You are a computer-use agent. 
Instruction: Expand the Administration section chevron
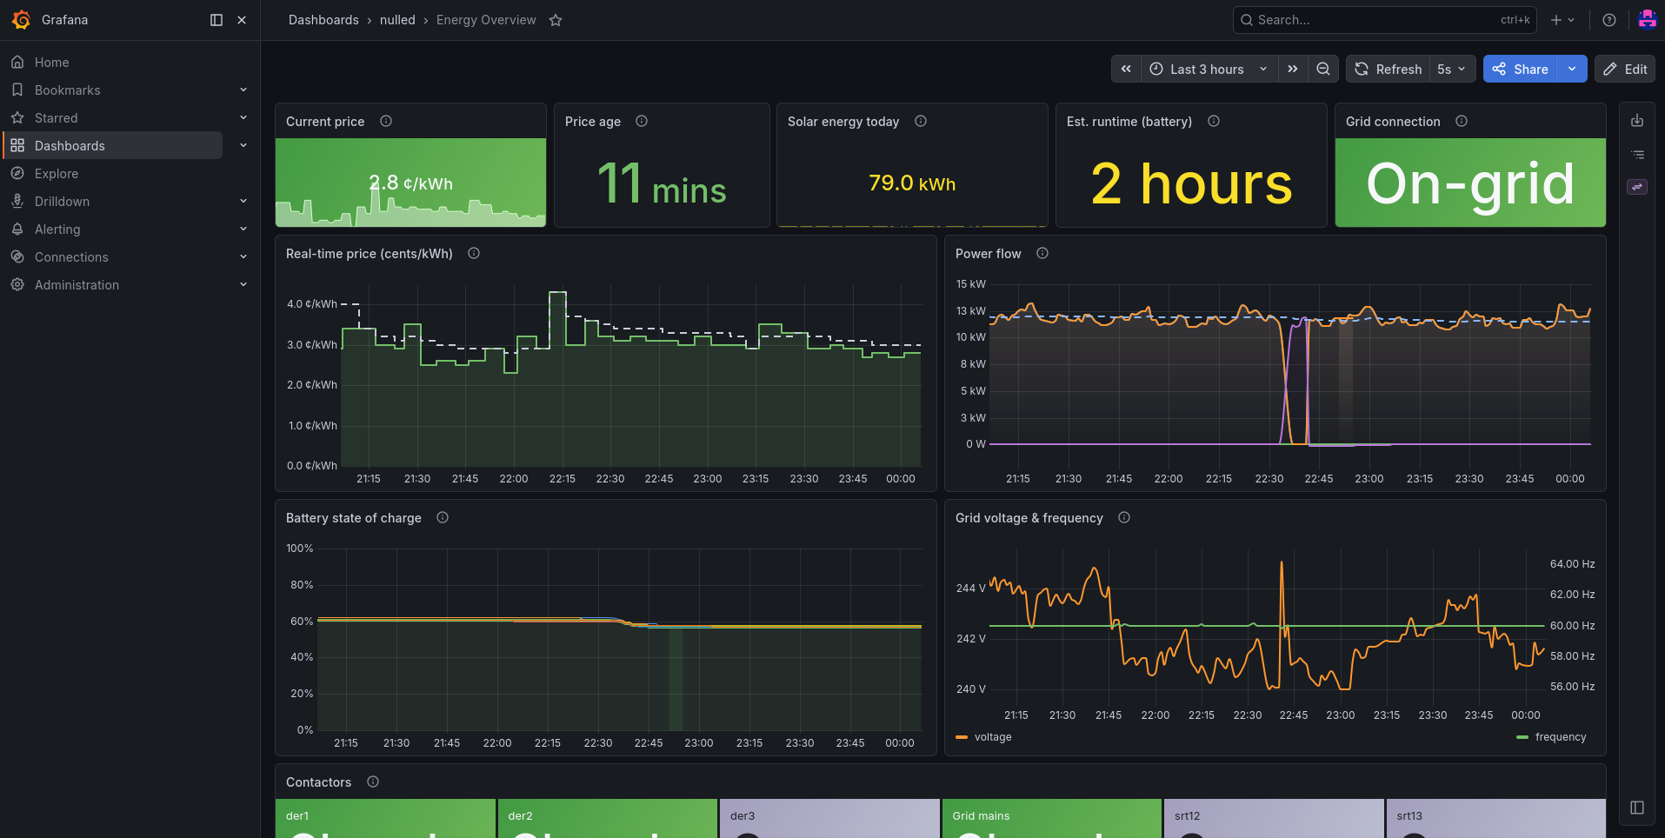tap(243, 284)
